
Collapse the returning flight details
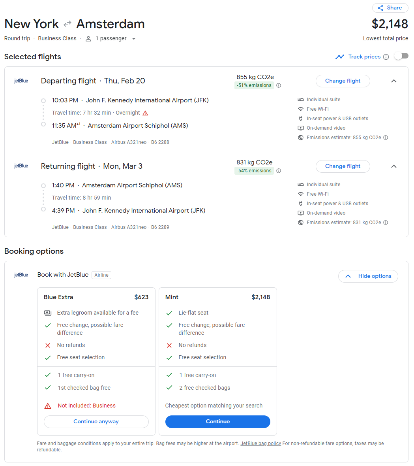[393, 166]
